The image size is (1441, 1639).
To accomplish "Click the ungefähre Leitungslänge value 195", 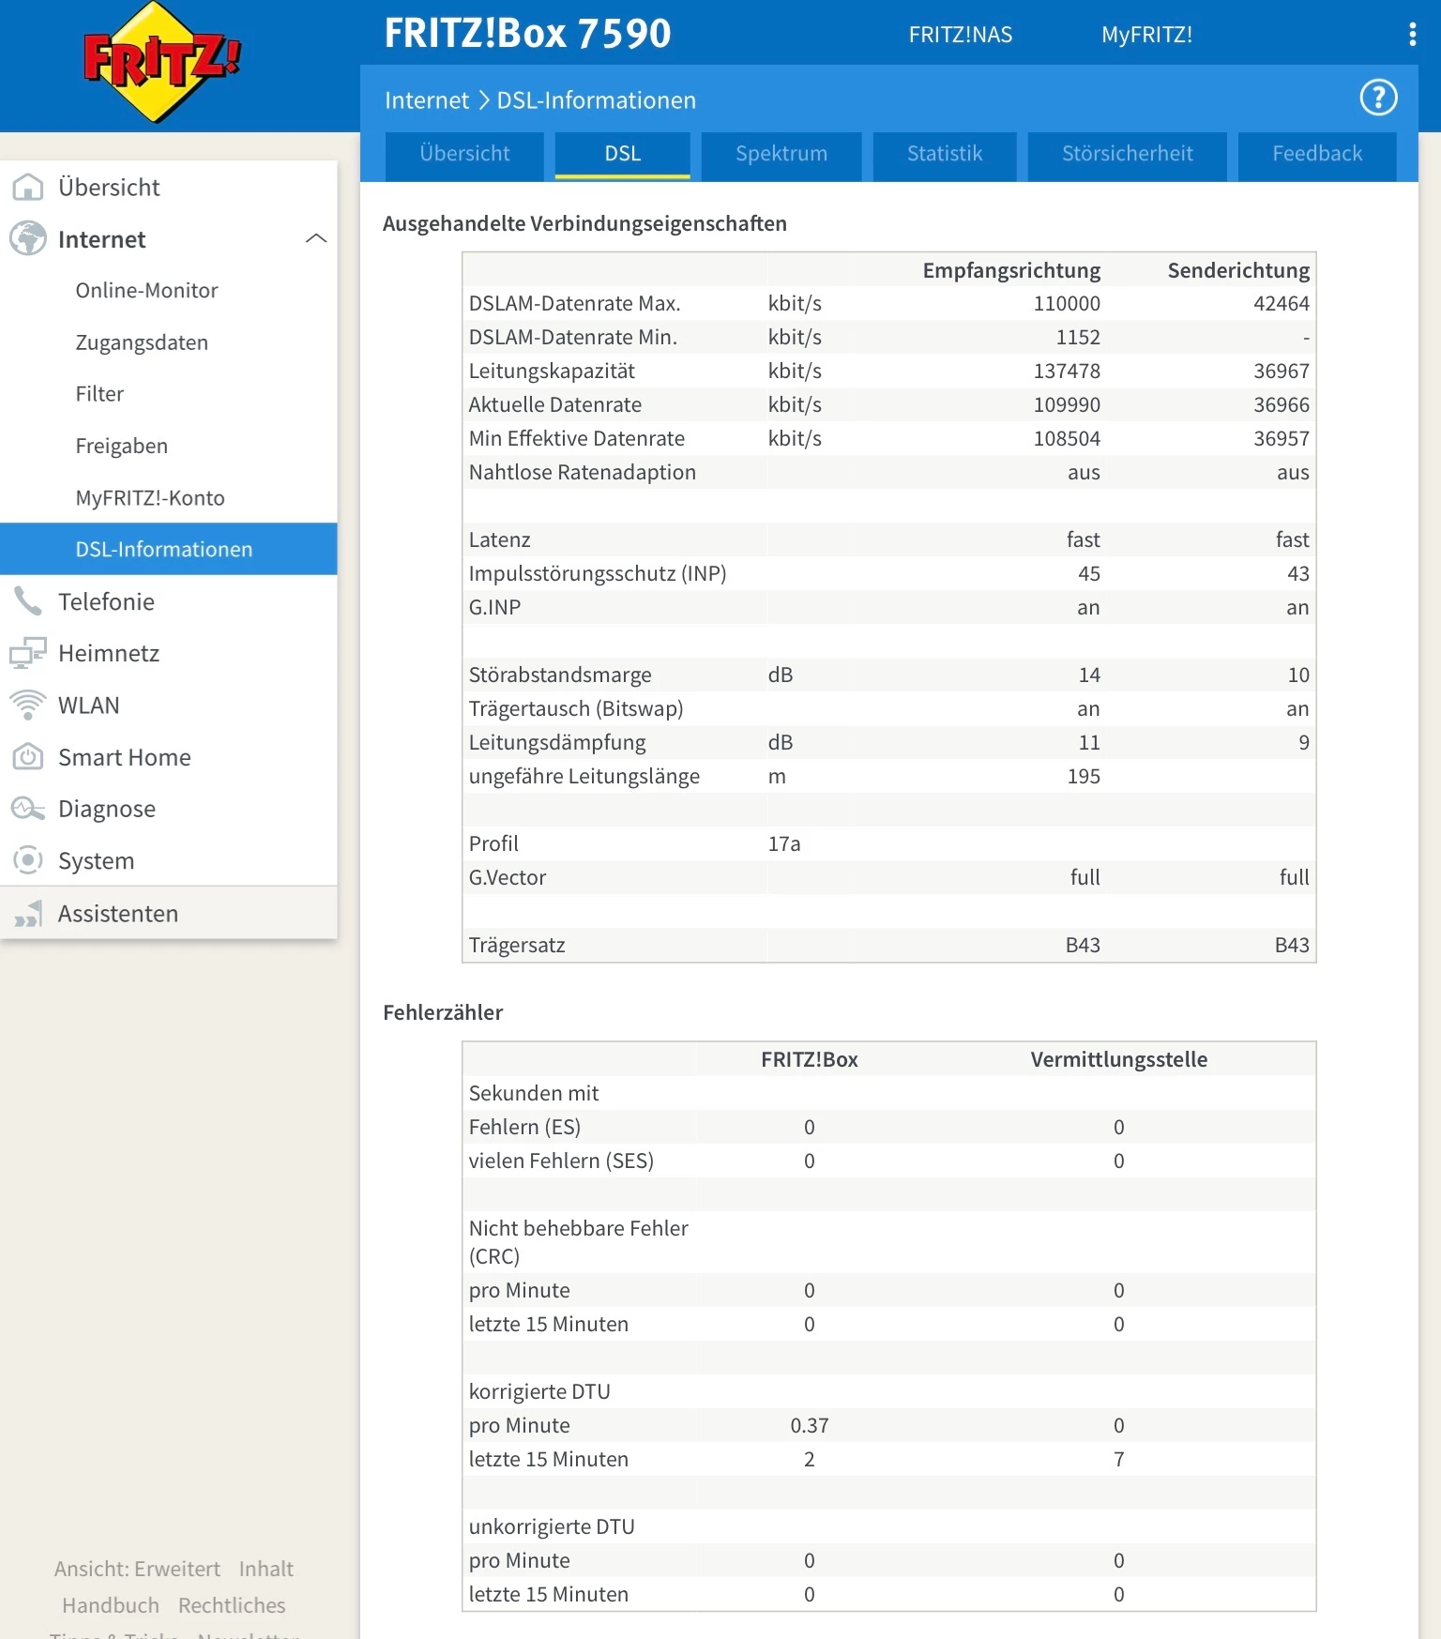I will click(1084, 776).
